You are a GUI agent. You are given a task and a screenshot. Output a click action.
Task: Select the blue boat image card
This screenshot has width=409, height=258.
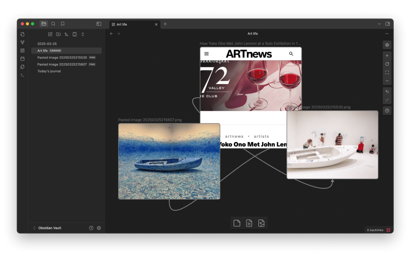(169, 161)
